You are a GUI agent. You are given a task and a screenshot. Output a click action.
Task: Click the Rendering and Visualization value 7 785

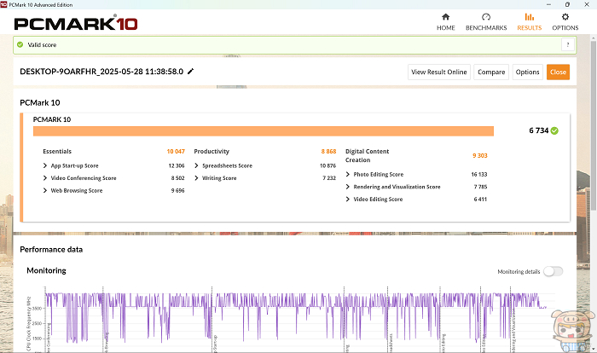pos(480,187)
